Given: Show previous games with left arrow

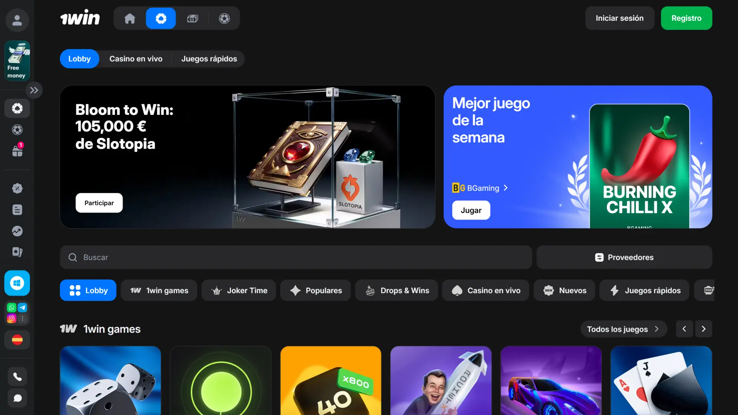Looking at the screenshot, I should tap(684, 329).
